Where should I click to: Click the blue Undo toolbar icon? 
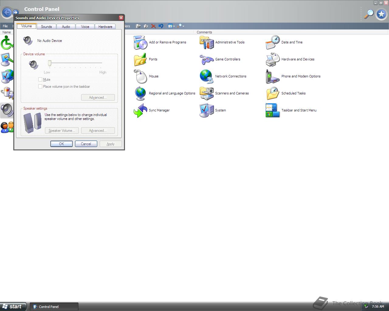[161, 26]
